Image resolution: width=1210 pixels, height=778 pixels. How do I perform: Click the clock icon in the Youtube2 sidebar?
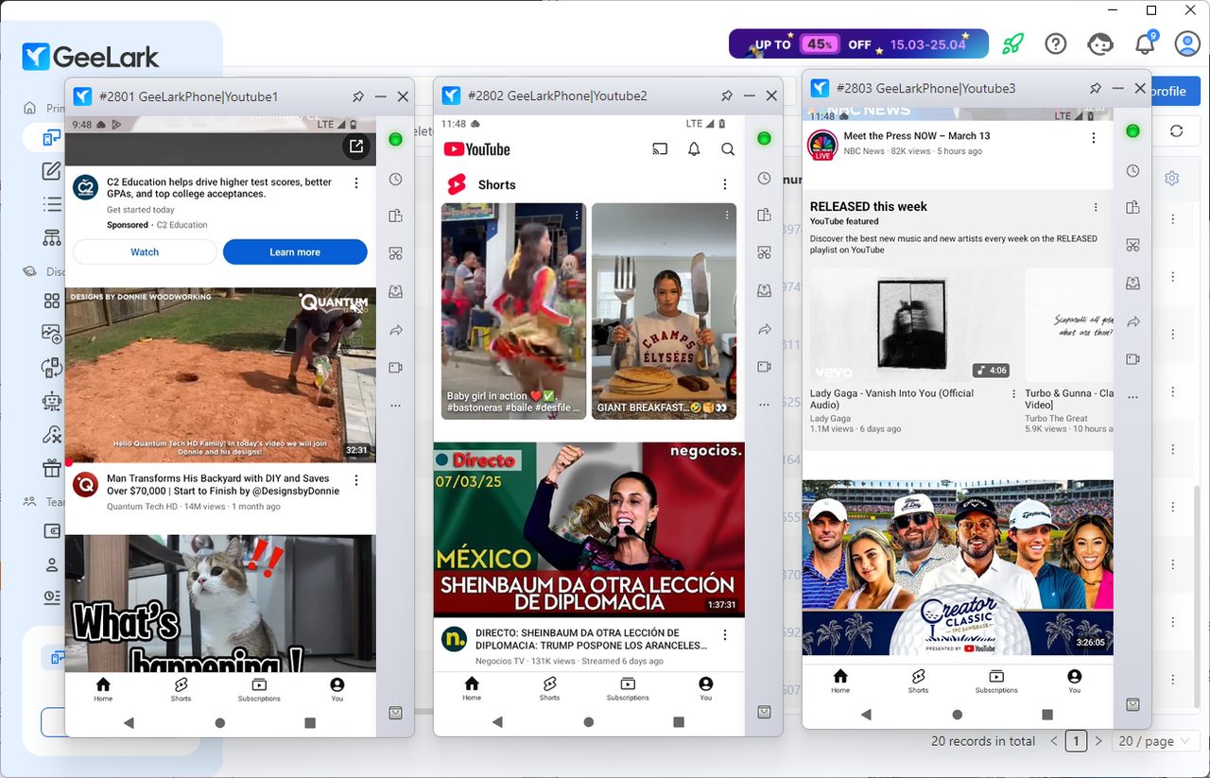point(764,178)
